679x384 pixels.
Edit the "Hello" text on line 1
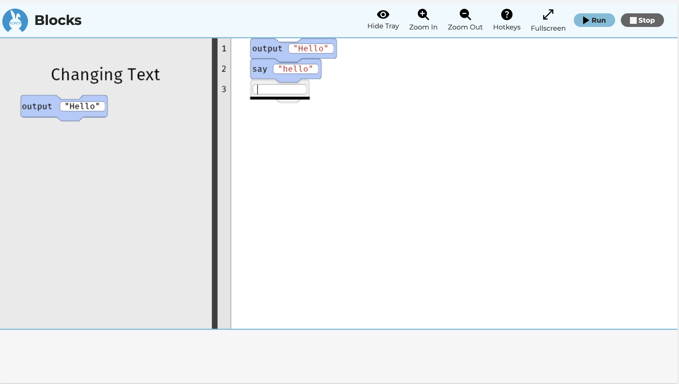(x=311, y=48)
